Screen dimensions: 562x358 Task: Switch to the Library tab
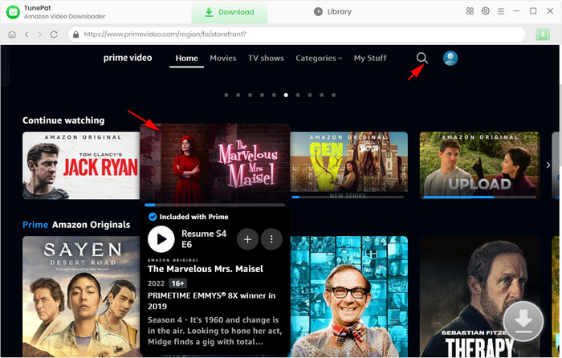pyautogui.click(x=332, y=12)
